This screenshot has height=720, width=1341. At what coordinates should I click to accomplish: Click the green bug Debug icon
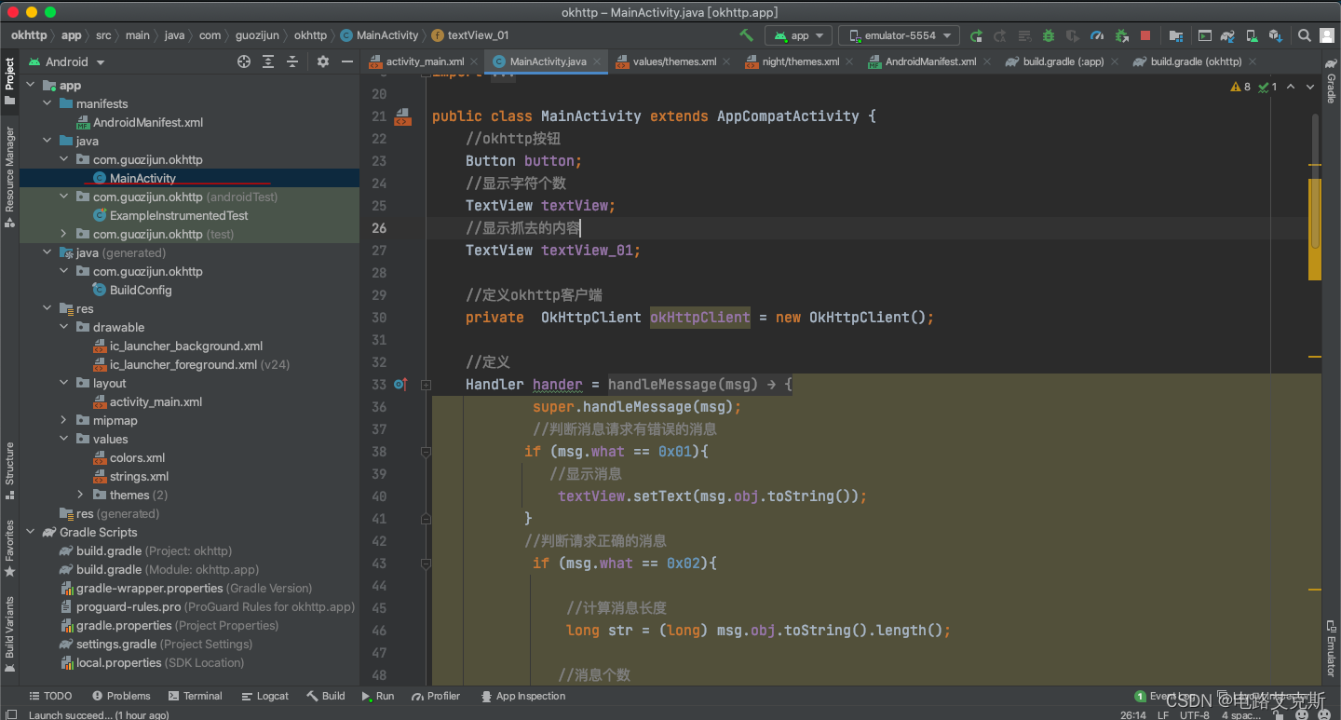pos(1048,35)
